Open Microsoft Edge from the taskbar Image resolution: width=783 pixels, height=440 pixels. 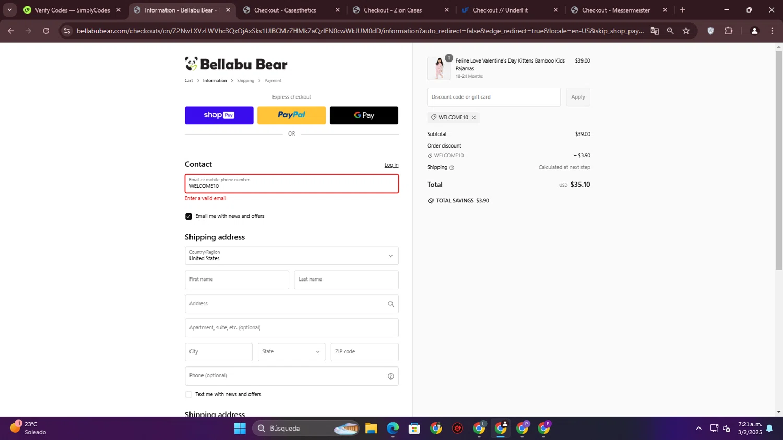[393, 429]
